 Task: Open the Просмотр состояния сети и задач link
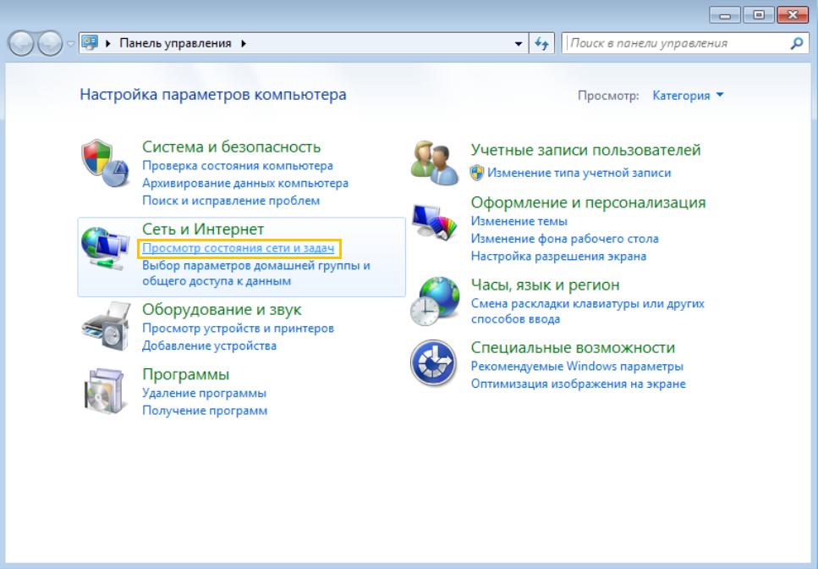238,248
